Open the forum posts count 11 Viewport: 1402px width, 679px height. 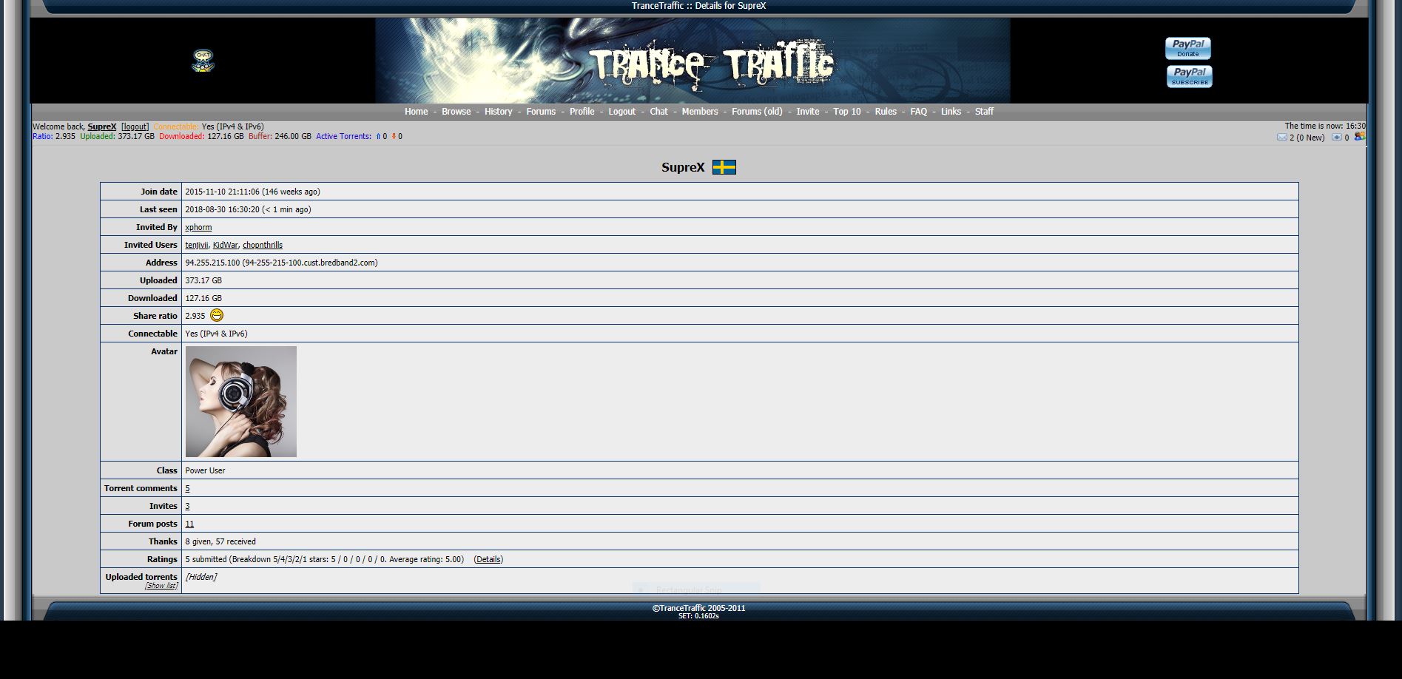click(189, 524)
